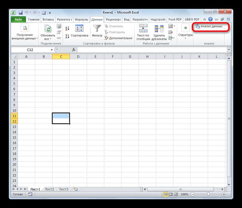Open the Формулы ribbon tab
Image resolution: width=242 pixels, height=208 pixels.
point(81,20)
